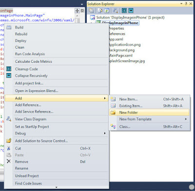Image resolution: width=195 pixels, height=191 pixels.
Task: Select Unload Project
Action: pyautogui.click(x=57, y=176)
